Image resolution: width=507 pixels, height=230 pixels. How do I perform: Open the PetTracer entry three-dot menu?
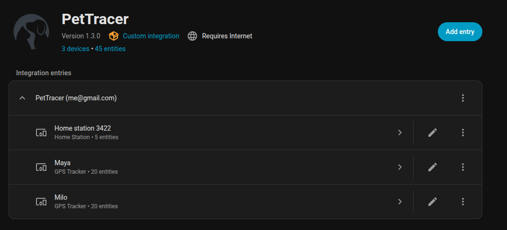click(463, 98)
